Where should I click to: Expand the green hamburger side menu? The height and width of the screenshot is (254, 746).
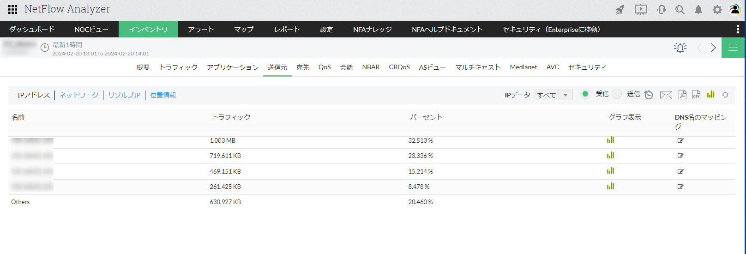pyautogui.click(x=733, y=48)
